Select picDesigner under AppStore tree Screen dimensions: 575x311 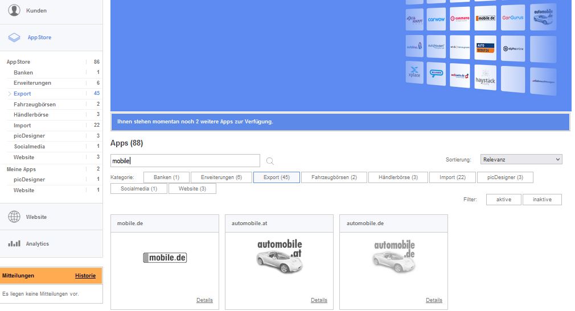click(29, 135)
